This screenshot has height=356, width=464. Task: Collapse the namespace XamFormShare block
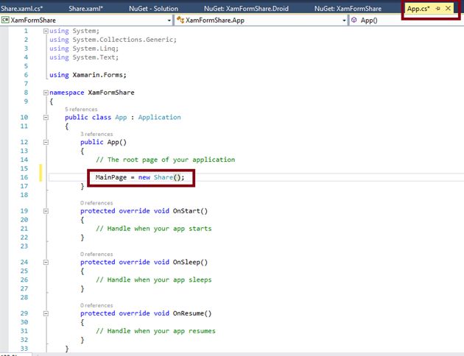click(46, 93)
